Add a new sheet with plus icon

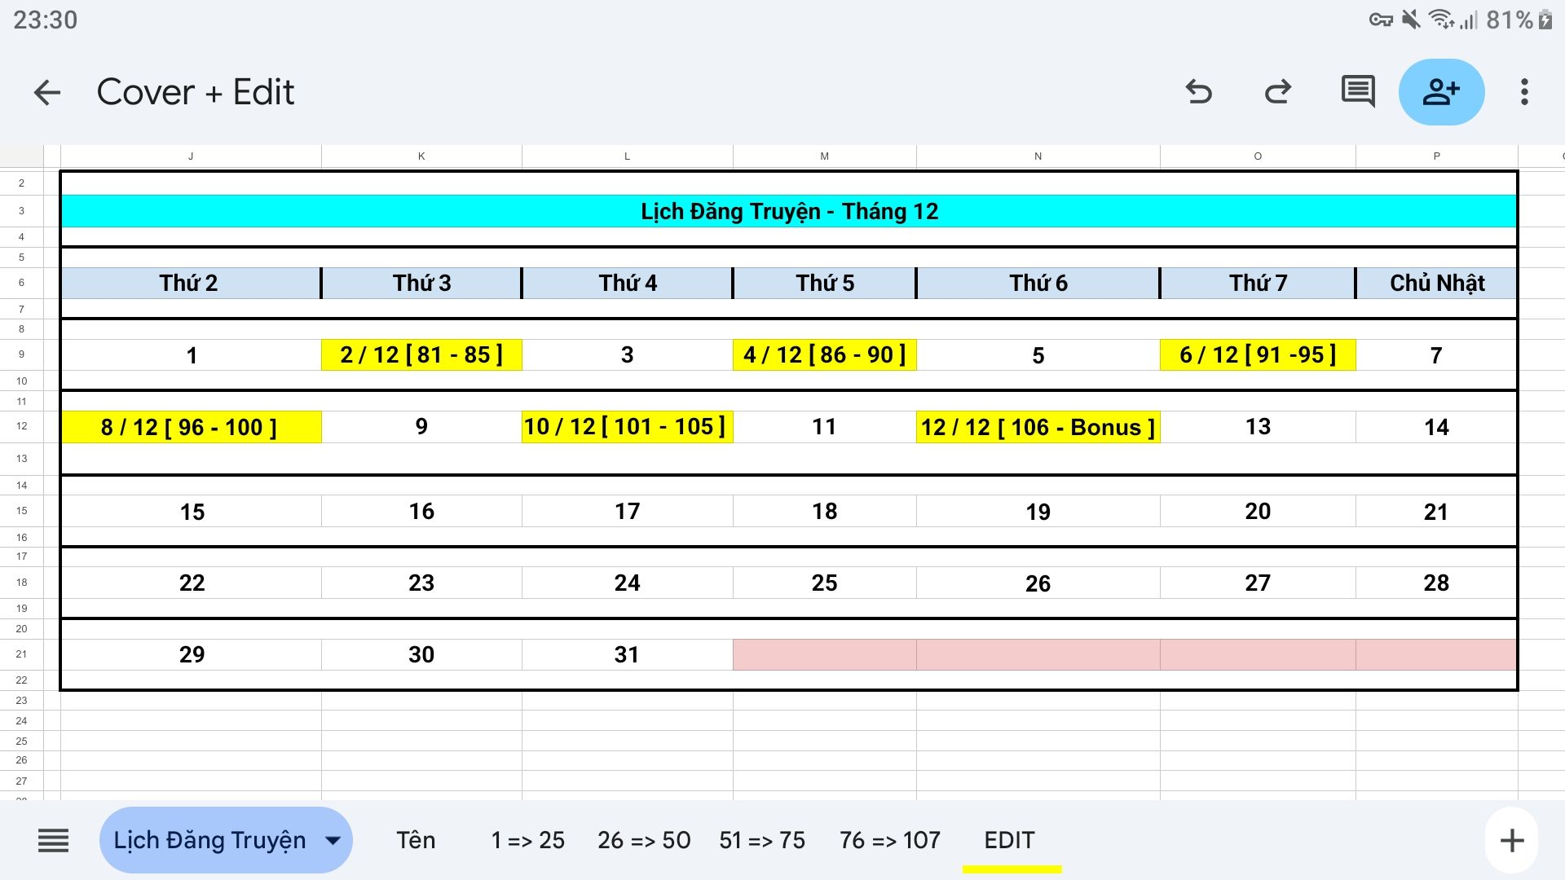1511,840
